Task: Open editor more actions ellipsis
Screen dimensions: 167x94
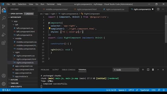Action: 163,9
